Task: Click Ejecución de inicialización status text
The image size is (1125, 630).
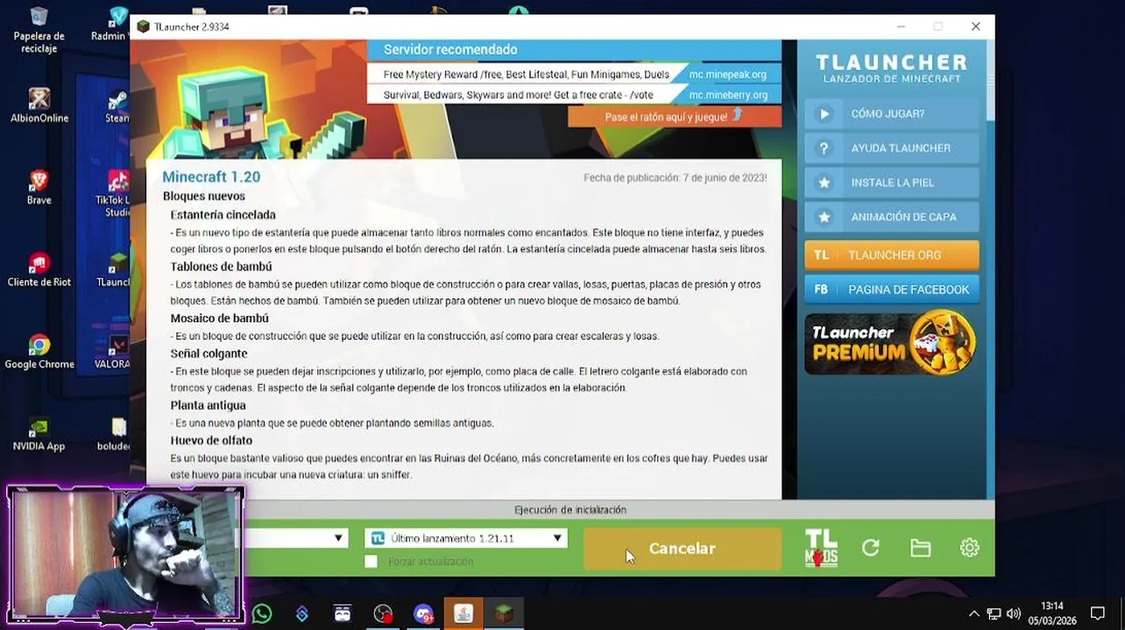Action: click(570, 509)
